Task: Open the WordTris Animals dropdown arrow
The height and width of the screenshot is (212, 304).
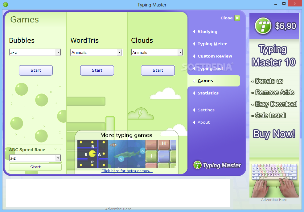Action: [x=119, y=52]
